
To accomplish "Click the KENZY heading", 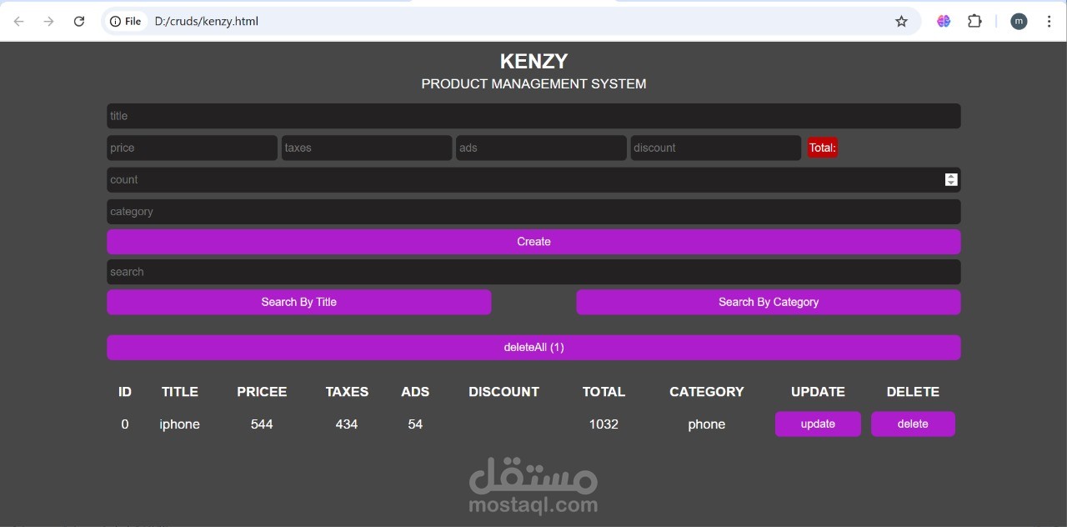I will coord(533,61).
